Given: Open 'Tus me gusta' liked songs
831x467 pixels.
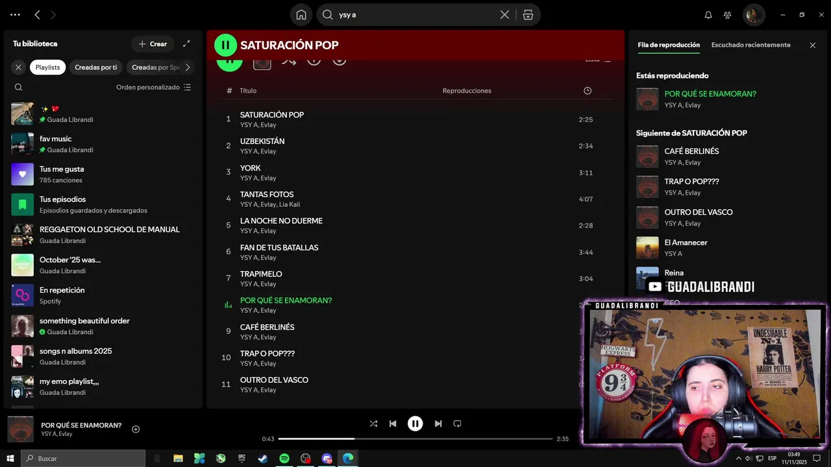Looking at the screenshot, I should click(104, 174).
